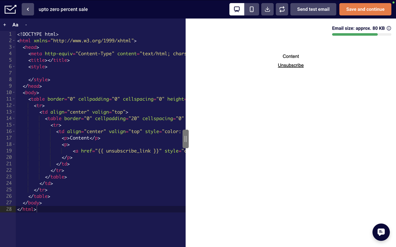
Task: Click the empty title tag line
Action: (49, 60)
